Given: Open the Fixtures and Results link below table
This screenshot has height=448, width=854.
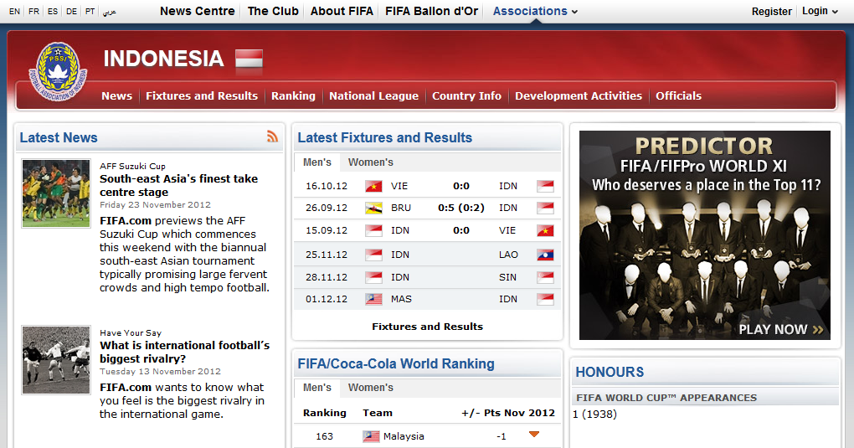Looking at the screenshot, I should [427, 327].
